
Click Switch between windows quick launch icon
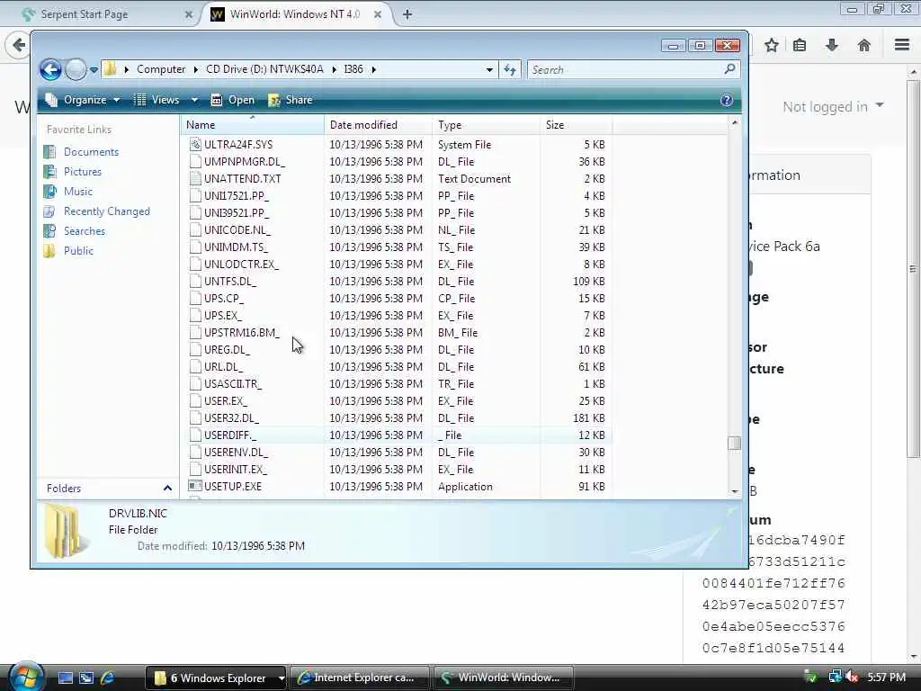(x=86, y=678)
